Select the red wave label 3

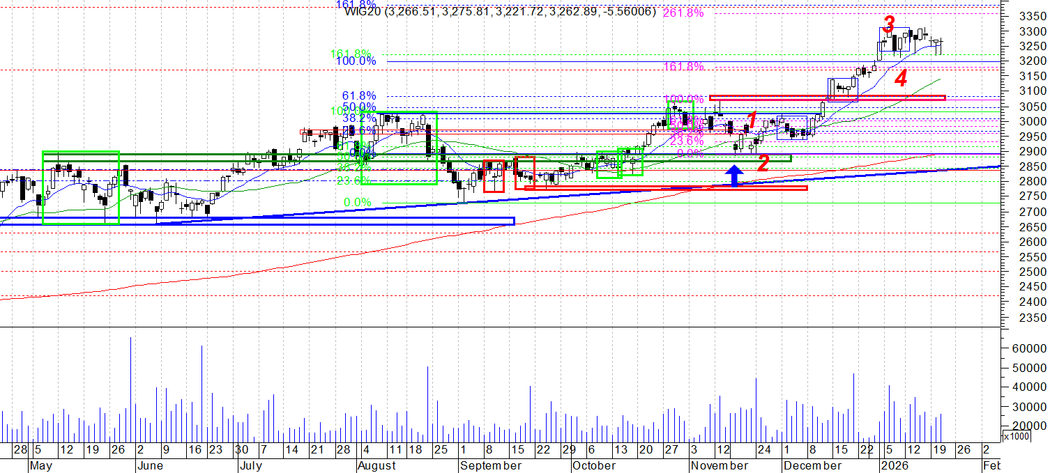(x=888, y=25)
